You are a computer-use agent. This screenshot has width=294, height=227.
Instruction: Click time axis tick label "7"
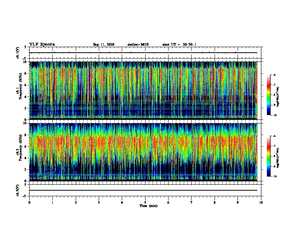(192, 202)
